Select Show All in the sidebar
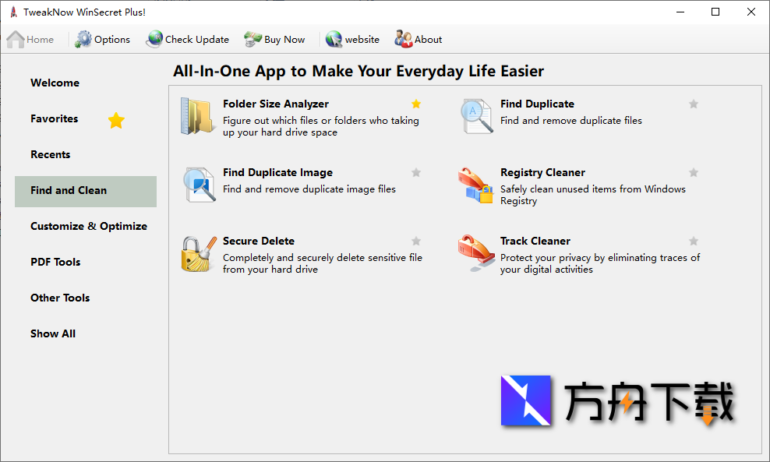This screenshot has width=770, height=462. click(52, 333)
